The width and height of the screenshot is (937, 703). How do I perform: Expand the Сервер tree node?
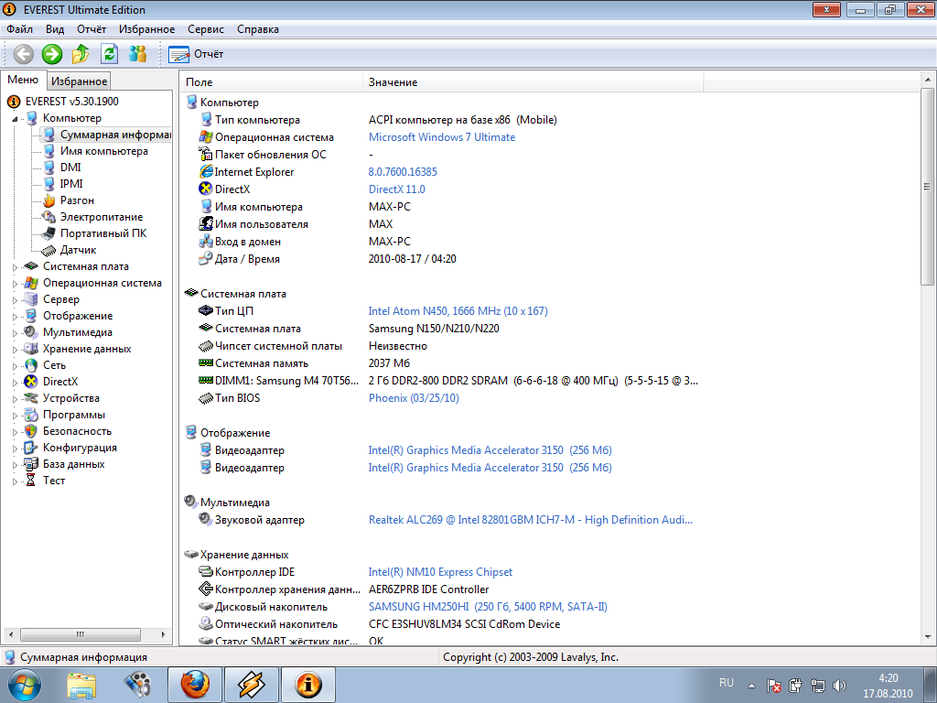click(x=15, y=299)
